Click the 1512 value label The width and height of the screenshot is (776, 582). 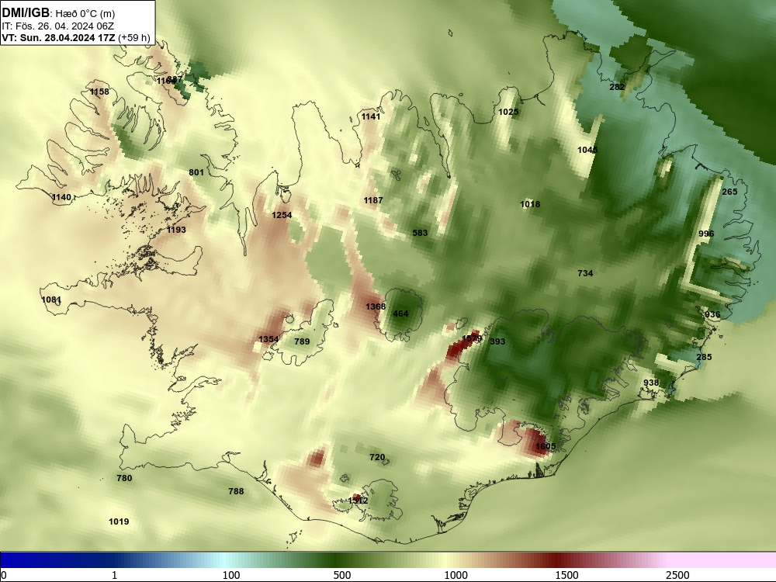[x=358, y=501]
